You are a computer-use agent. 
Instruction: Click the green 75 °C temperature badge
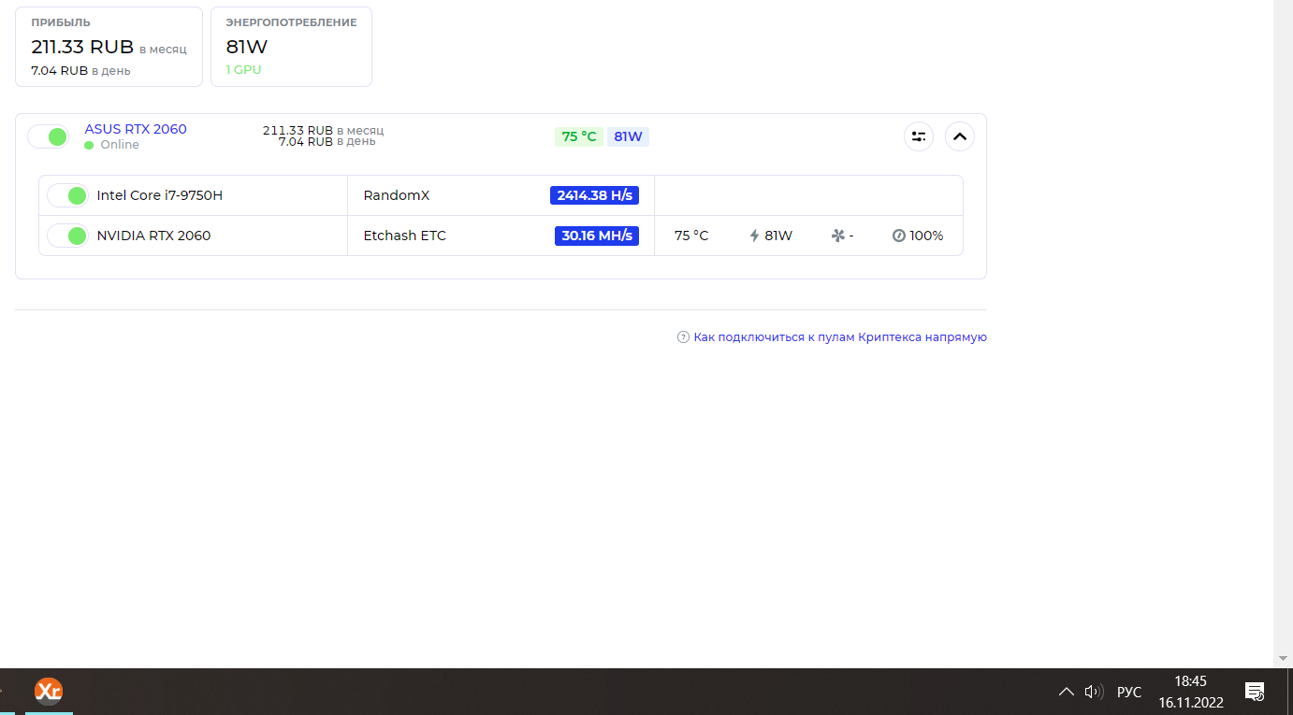pos(578,136)
